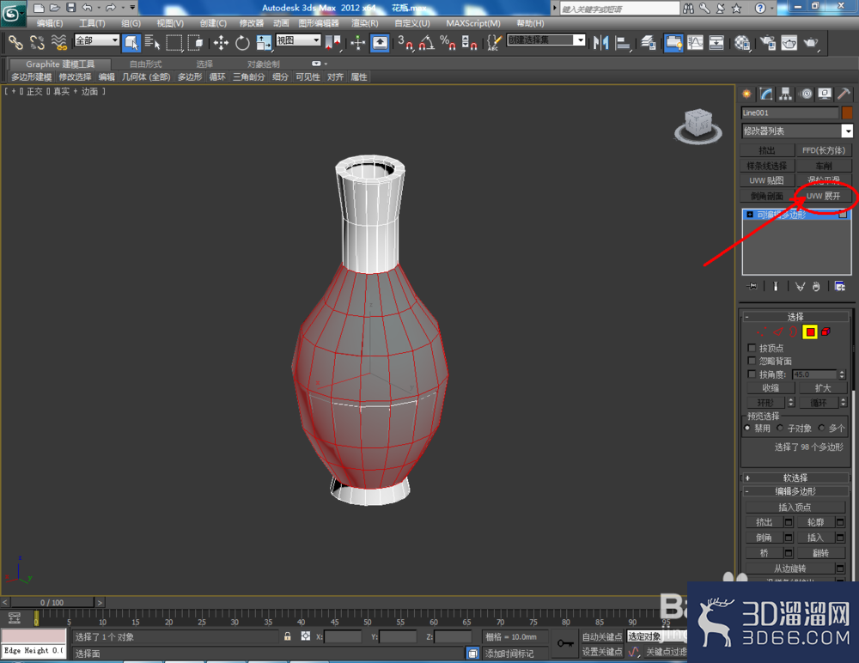Open the 全部 selection filter dropdown
This screenshot has width=859, height=663.
click(x=97, y=40)
